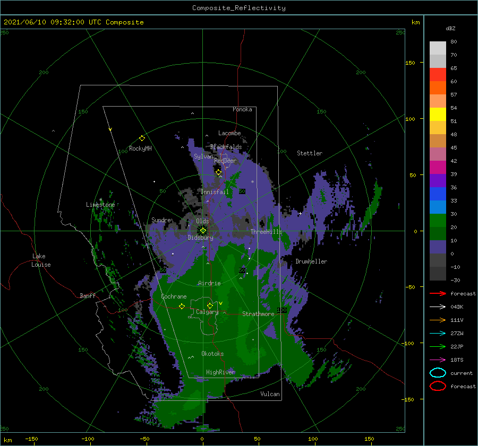The image size is (478, 446).
Task: Select the orange 111V arrow icon
Action: click(x=438, y=320)
